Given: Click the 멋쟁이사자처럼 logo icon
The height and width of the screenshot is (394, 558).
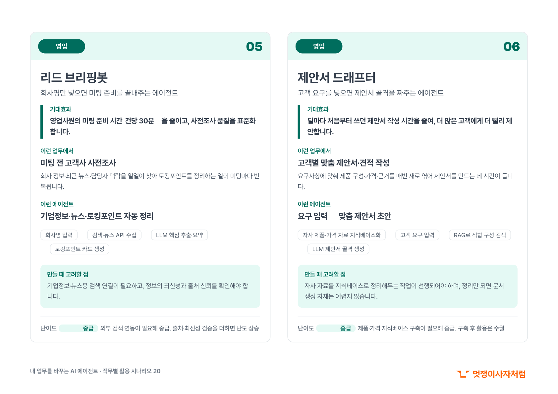Looking at the screenshot, I should (x=463, y=374).
